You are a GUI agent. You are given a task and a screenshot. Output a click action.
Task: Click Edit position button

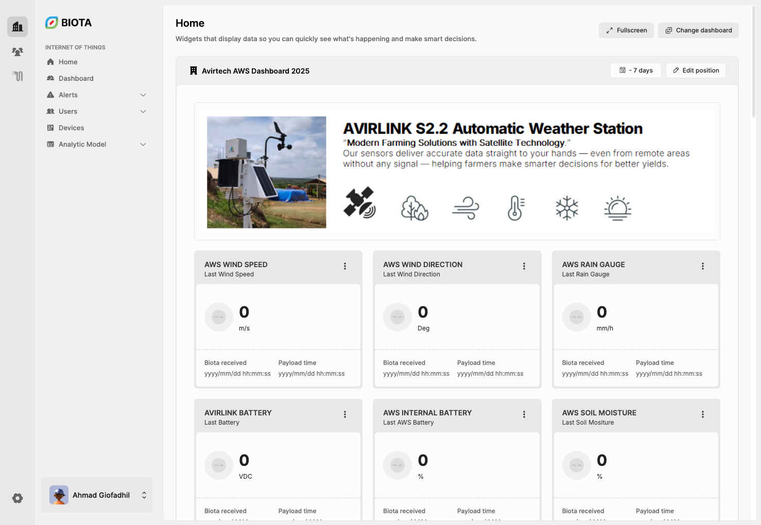[696, 71]
